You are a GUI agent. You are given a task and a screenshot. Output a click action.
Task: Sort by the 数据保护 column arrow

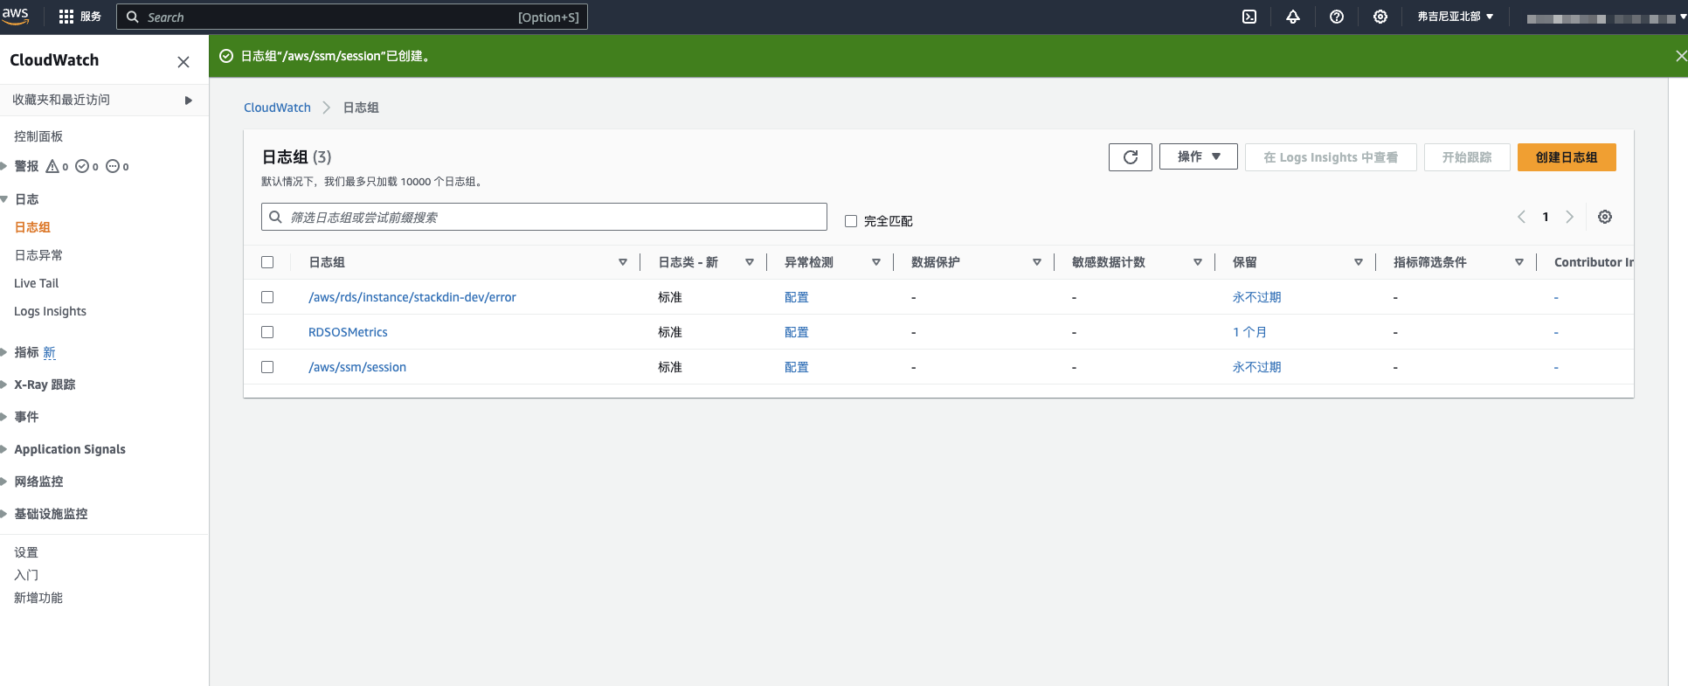(1037, 262)
